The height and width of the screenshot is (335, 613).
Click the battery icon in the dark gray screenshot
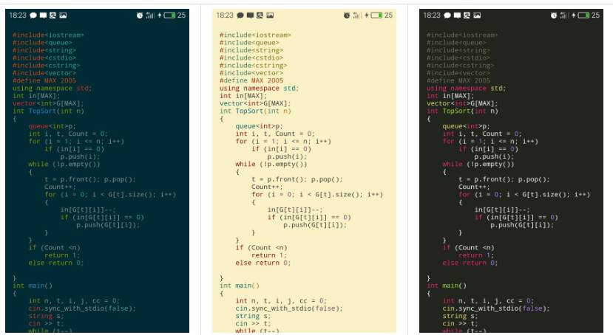[x=583, y=15]
